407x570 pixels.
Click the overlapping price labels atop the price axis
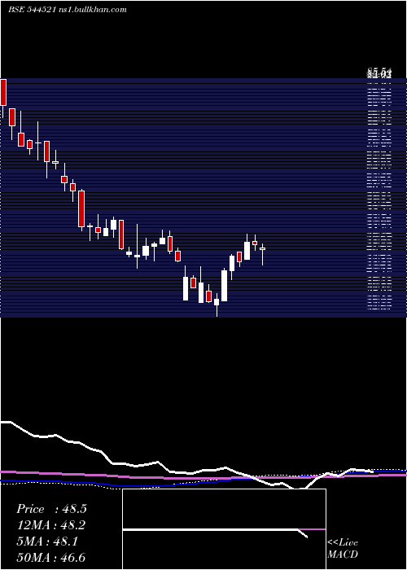[379, 74]
